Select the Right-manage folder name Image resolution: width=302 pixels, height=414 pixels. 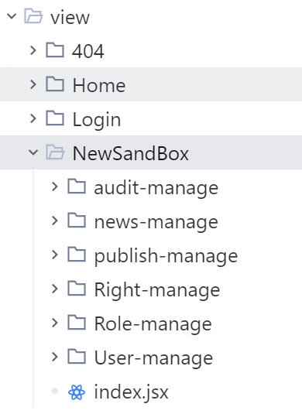pos(157,291)
